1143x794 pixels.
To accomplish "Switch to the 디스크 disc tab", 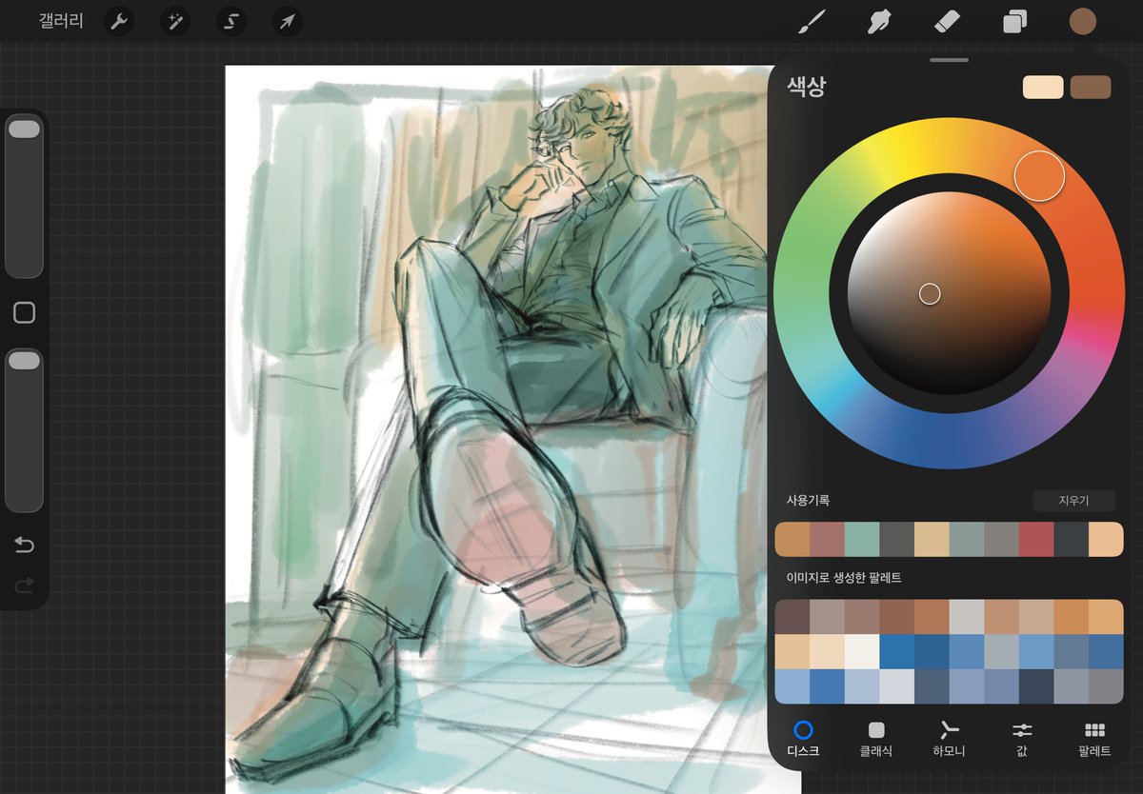I will tap(803, 740).
